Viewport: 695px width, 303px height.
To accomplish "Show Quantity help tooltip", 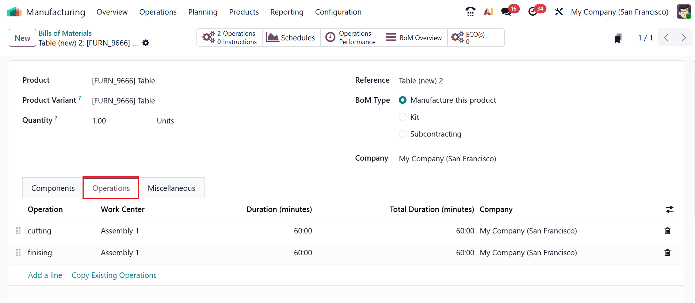I will click(56, 118).
